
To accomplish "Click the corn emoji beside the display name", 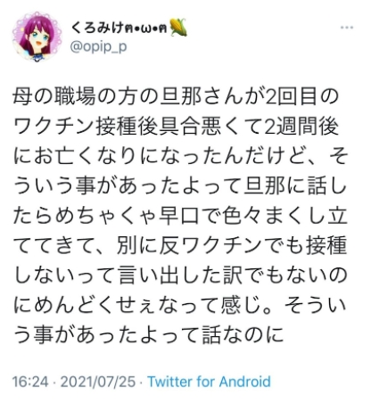I will coord(178,28).
